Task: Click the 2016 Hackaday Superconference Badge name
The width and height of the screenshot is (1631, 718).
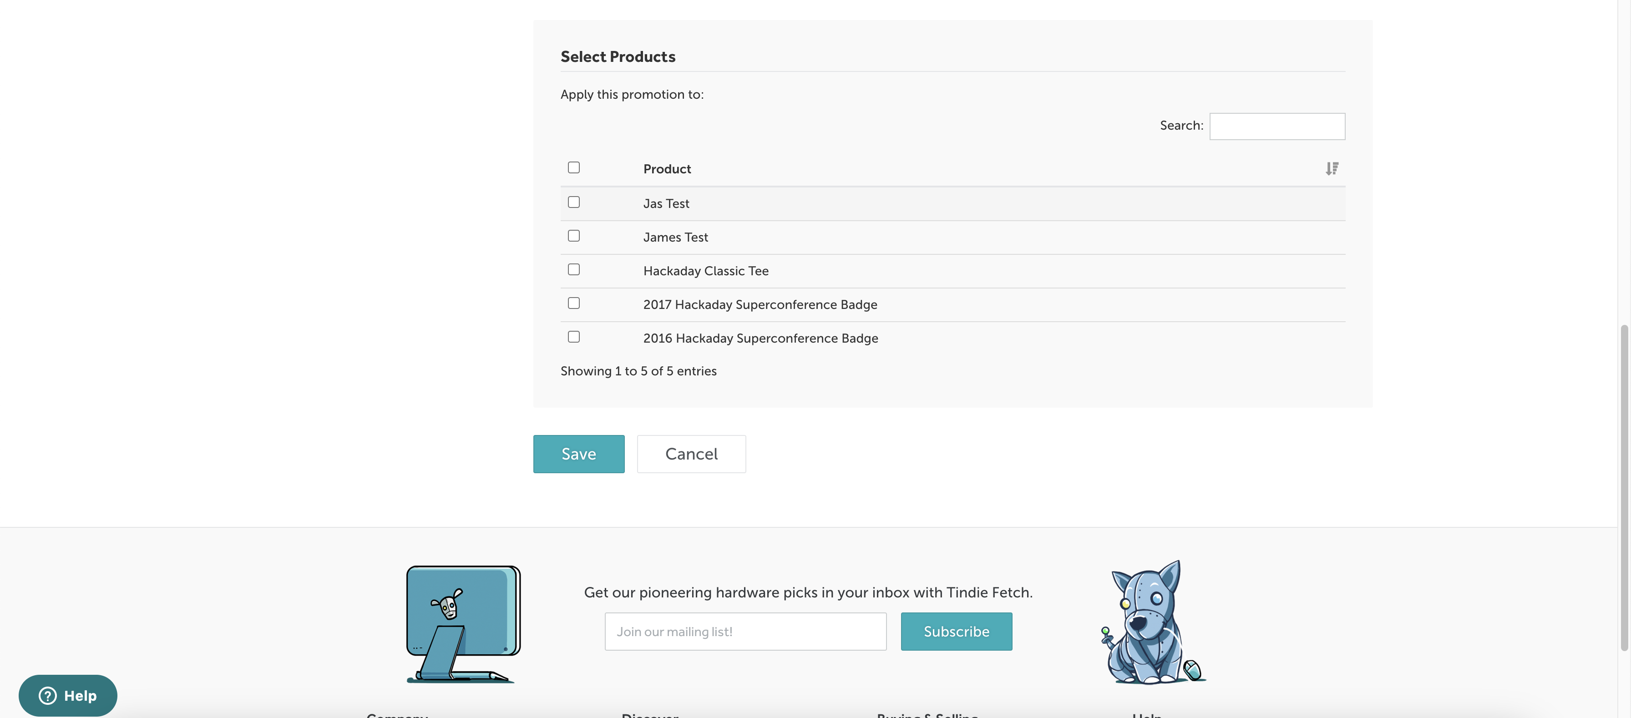Action: coord(760,338)
